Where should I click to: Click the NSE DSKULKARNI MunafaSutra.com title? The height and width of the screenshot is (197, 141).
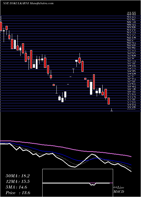28,3
